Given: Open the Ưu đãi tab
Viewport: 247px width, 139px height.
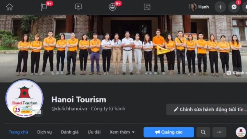Looking at the screenshot, I should click(94, 132).
